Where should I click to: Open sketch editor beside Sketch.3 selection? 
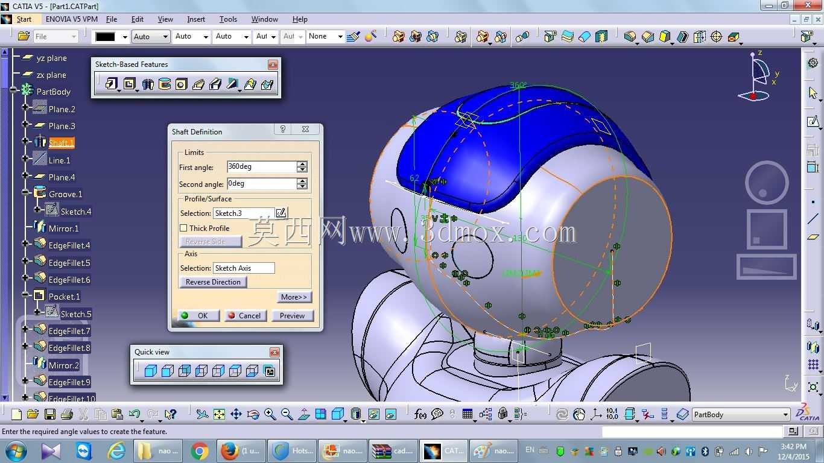[x=281, y=213]
